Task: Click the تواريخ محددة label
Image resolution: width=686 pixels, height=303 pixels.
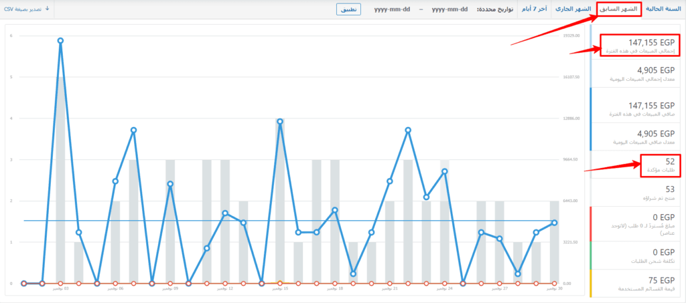Action: click(496, 9)
